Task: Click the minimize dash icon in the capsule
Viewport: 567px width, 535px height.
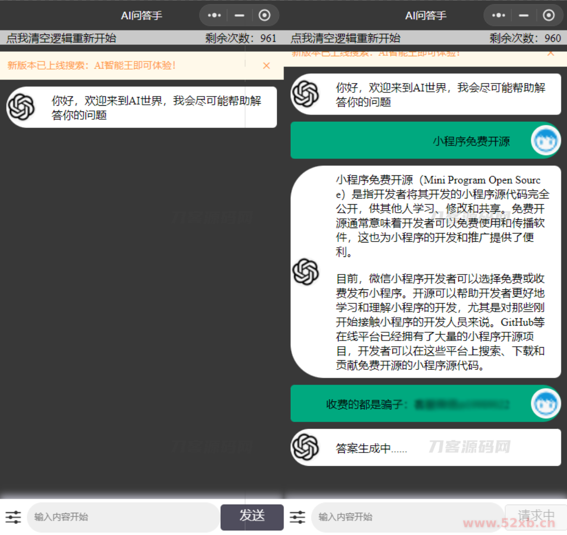Action: pyautogui.click(x=239, y=15)
